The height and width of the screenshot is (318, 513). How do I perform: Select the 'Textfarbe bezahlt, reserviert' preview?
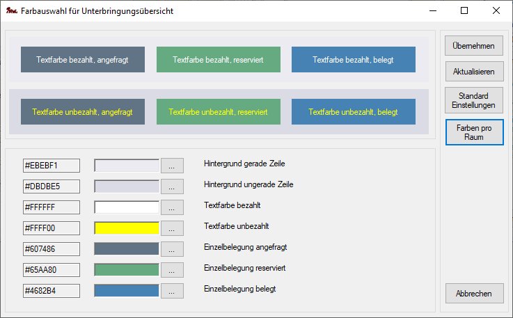pos(219,60)
